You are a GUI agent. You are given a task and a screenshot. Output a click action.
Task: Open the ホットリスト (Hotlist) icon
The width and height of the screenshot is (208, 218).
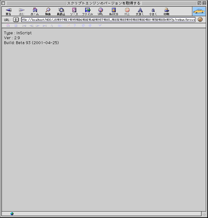(114, 11)
